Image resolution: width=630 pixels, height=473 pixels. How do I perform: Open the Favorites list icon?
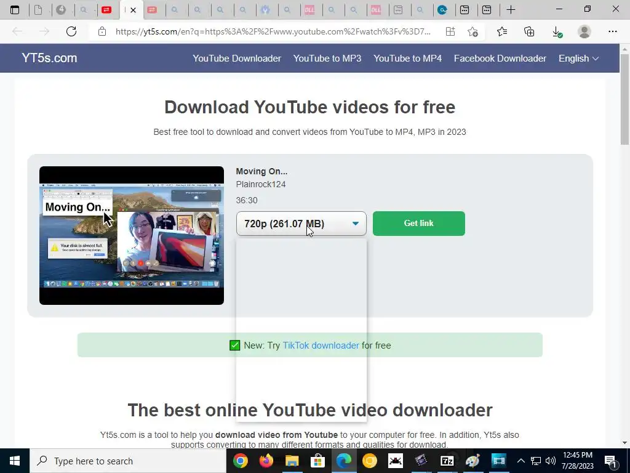pyautogui.click(x=502, y=31)
